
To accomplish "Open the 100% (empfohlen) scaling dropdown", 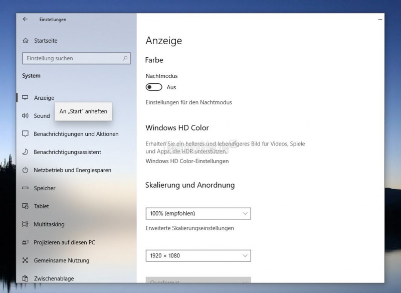I will coord(198,214).
